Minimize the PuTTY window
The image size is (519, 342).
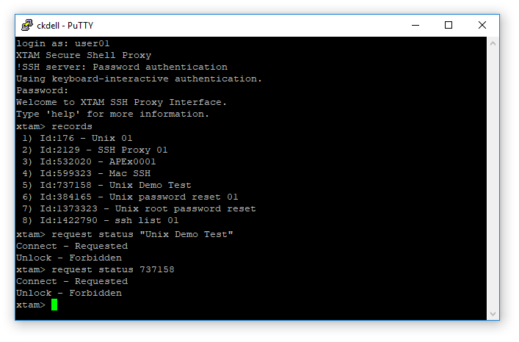click(415, 25)
